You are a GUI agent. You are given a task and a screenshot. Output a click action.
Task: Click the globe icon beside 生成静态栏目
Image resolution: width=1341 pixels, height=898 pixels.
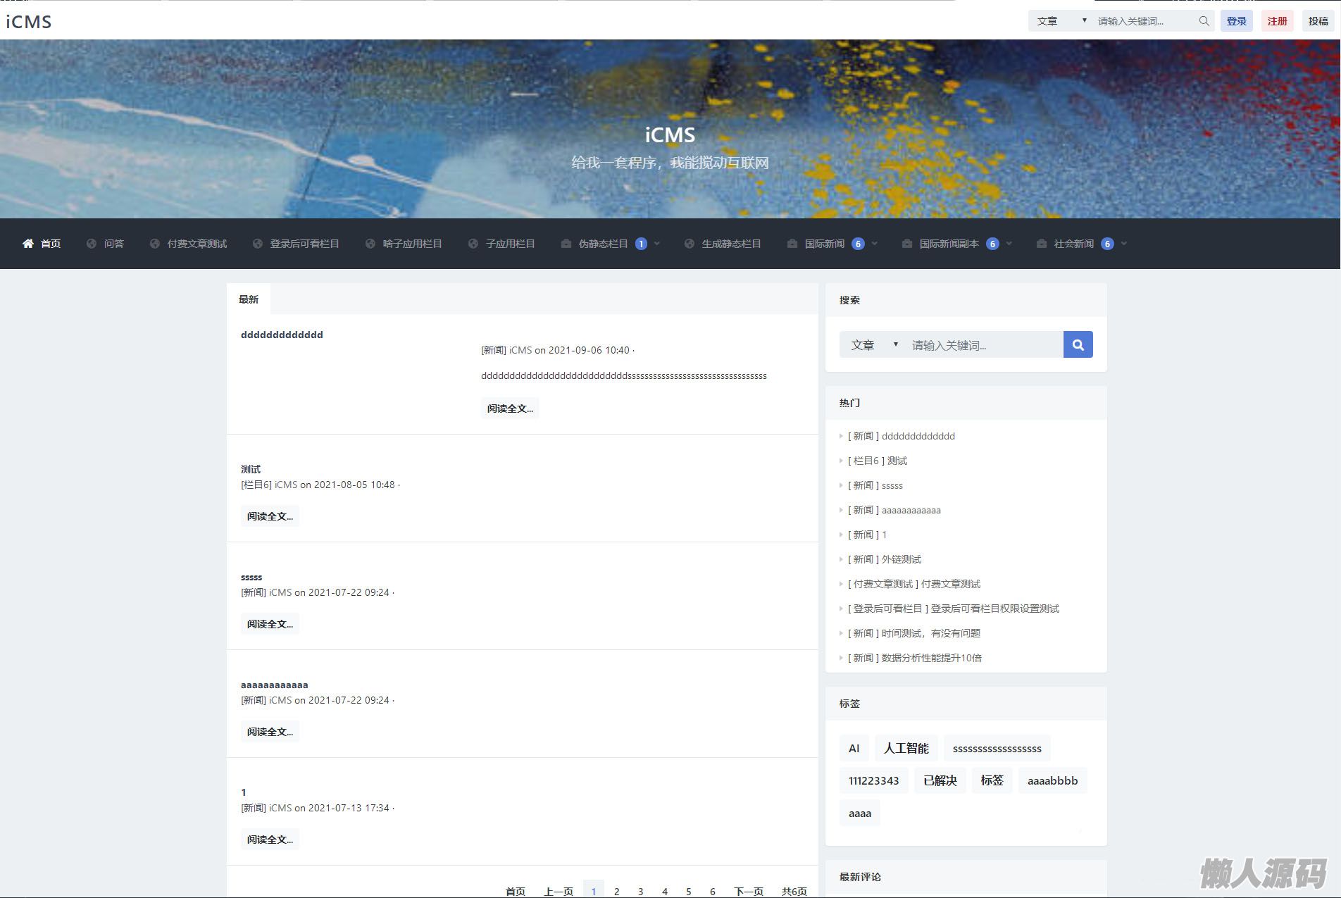pyautogui.click(x=690, y=244)
